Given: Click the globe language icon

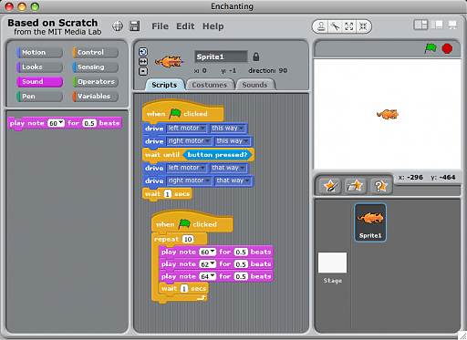Looking at the screenshot, I should tap(118, 26).
